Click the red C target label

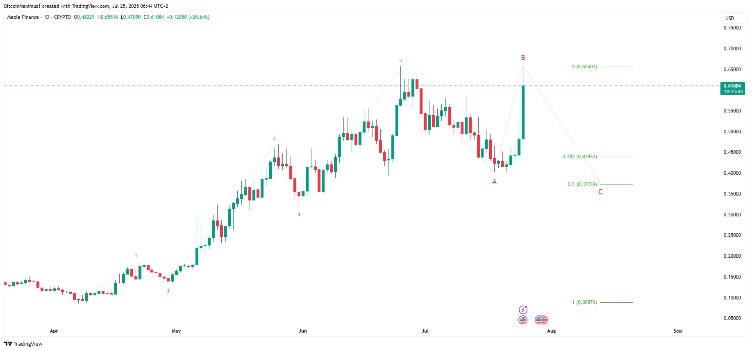tap(600, 191)
